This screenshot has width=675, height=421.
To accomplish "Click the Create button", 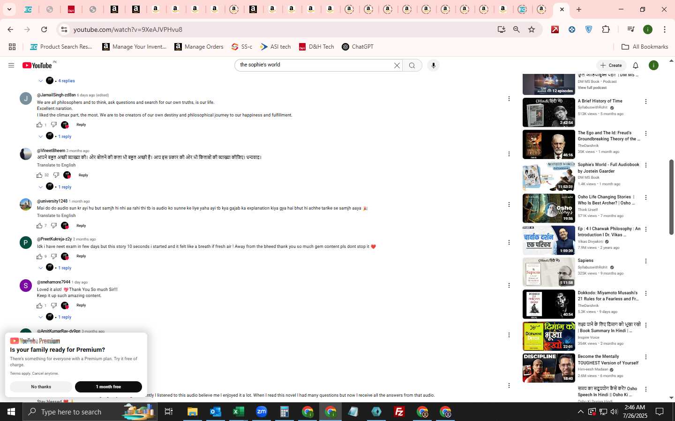I will click(x=611, y=65).
